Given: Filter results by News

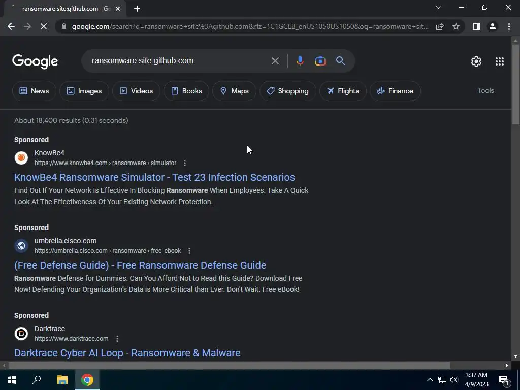Looking at the screenshot, I should tap(34, 91).
